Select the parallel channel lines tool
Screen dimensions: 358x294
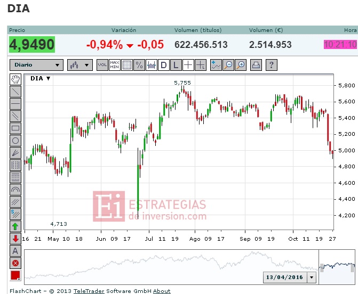tap(15, 202)
